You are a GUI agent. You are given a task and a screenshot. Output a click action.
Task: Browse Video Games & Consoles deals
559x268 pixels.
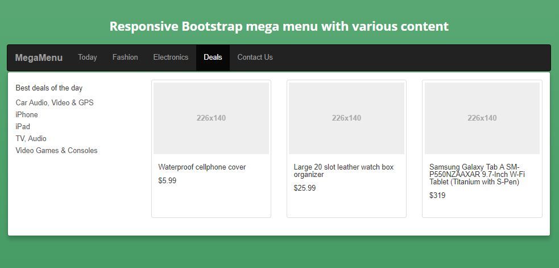pos(56,151)
